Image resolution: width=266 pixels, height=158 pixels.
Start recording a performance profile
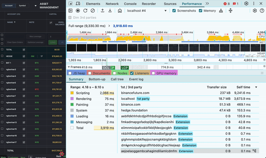(x=78, y=11)
